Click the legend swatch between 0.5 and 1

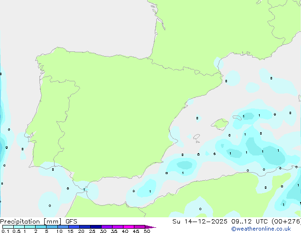(19, 227)
